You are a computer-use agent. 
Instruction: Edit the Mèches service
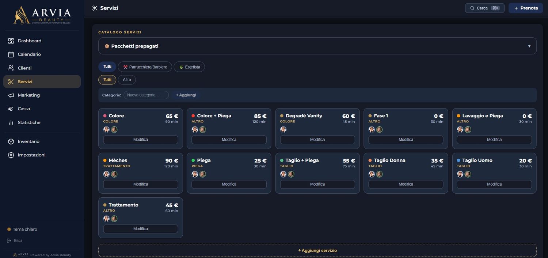tap(141, 184)
